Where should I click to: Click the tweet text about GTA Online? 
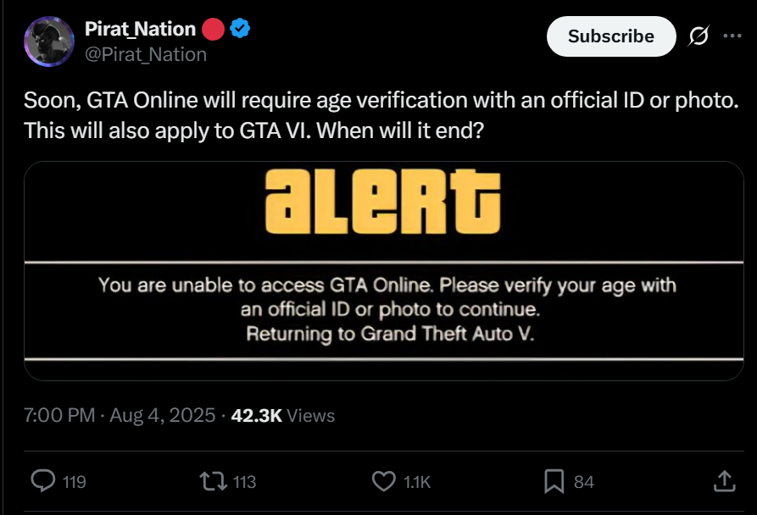[x=381, y=117]
